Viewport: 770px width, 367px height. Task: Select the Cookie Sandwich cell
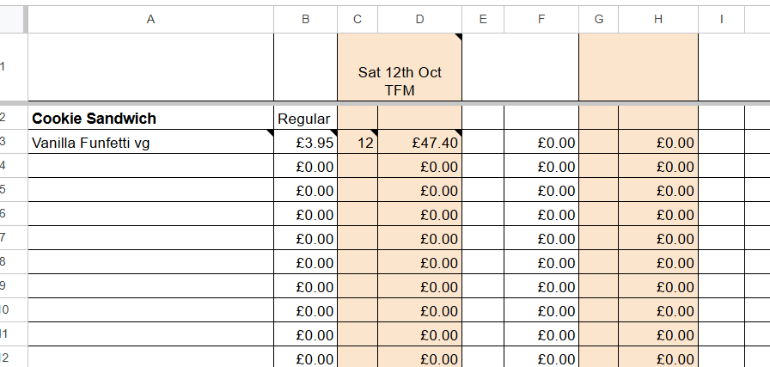click(x=150, y=118)
